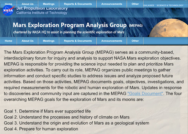Screen dimensions: 188x134
Task: Click the Mars Exploration Program Analysis Group heading
Action: click(70, 25)
